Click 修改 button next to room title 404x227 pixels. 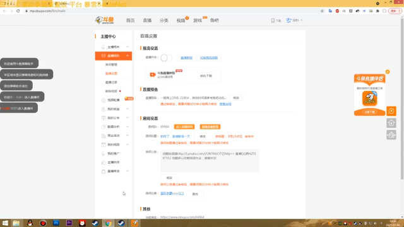pyautogui.click(x=203, y=136)
